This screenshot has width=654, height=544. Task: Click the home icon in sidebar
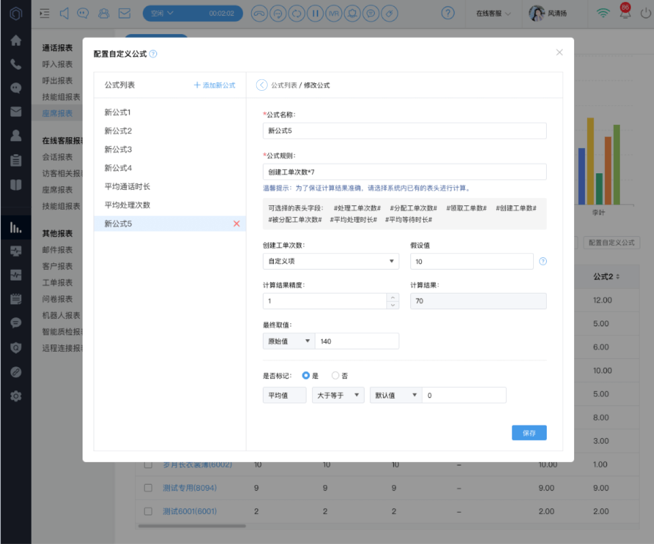click(x=16, y=40)
